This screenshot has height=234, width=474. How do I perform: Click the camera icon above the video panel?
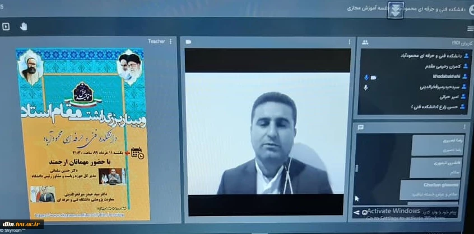click(189, 42)
